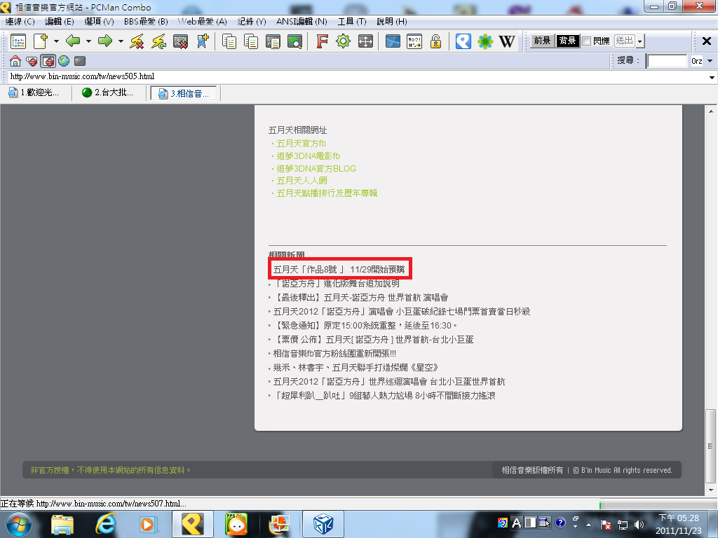718x538 pixels.
Task: Expand the Orz search engine dropdown
Action: pyautogui.click(x=710, y=61)
